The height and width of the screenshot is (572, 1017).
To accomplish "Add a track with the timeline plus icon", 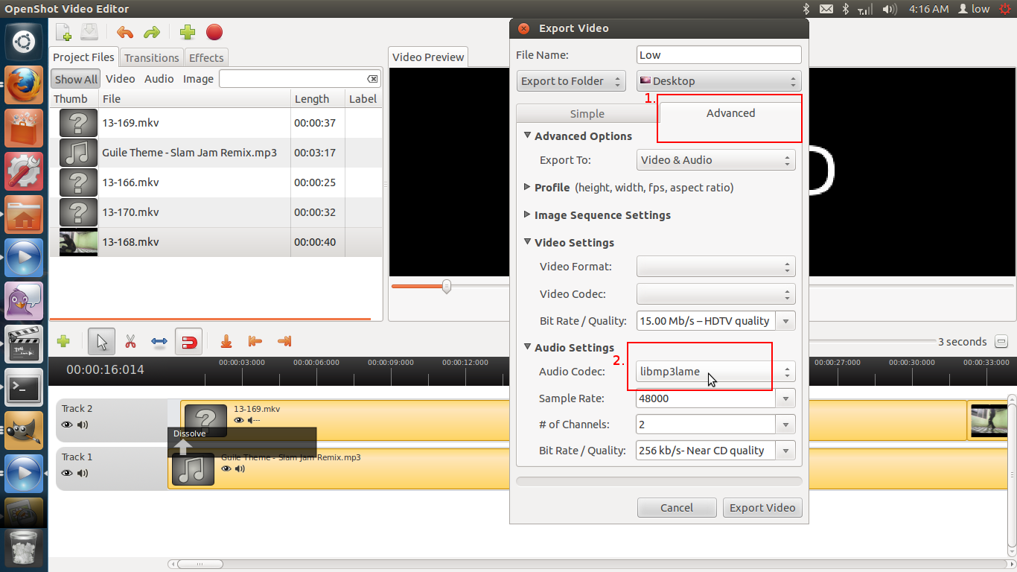I will [x=63, y=341].
